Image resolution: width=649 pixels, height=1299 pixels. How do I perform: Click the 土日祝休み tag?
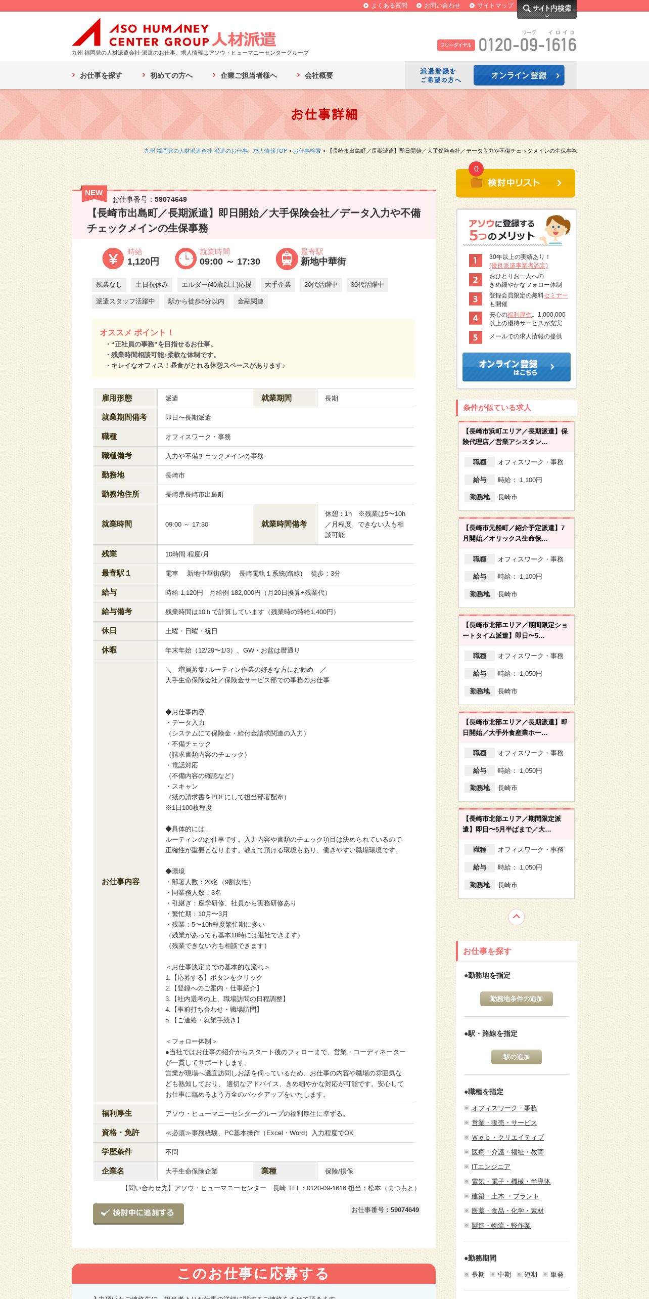click(152, 285)
